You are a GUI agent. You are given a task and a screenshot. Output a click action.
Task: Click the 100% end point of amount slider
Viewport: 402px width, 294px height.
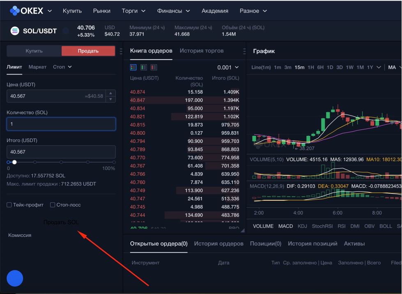coord(114,162)
